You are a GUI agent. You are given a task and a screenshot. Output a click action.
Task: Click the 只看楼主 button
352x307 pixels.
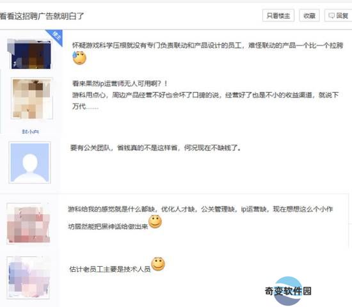pyautogui.click(x=278, y=16)
